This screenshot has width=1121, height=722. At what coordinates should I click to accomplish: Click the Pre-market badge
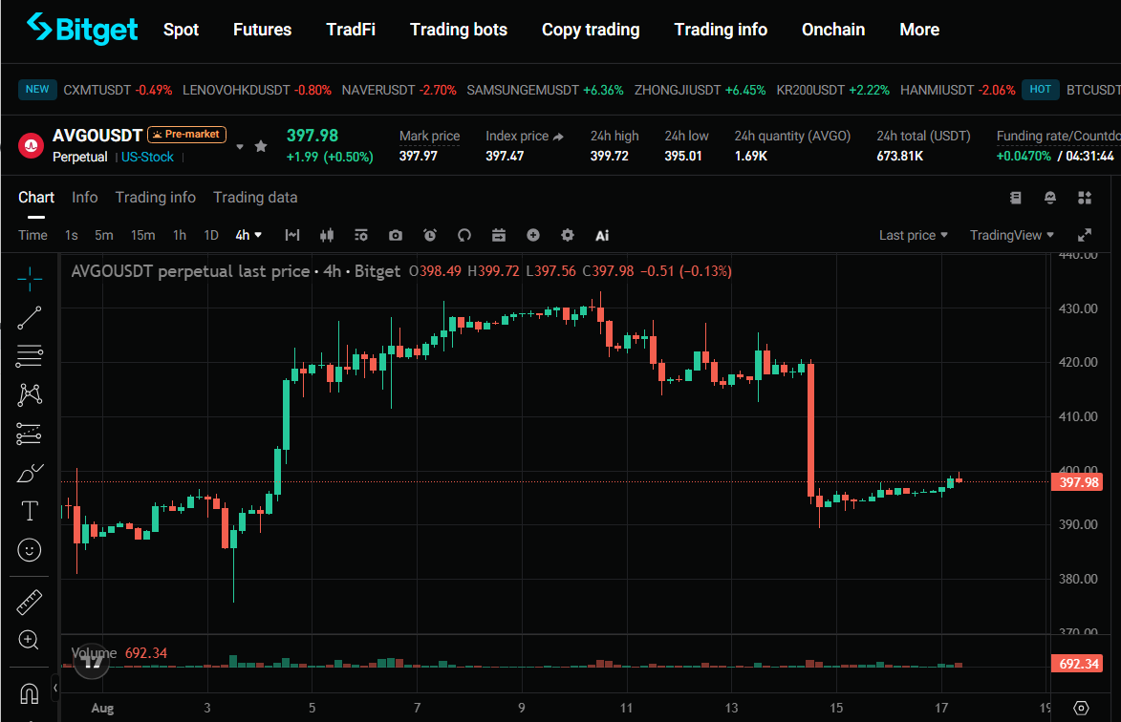187,135
